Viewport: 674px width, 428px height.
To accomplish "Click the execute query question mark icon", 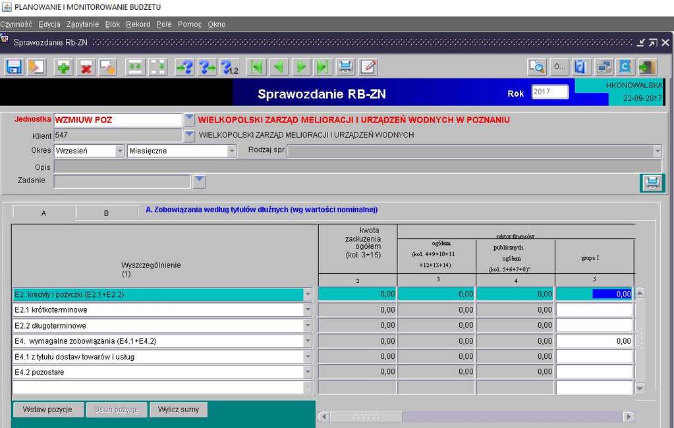I will tap(207, 67).
